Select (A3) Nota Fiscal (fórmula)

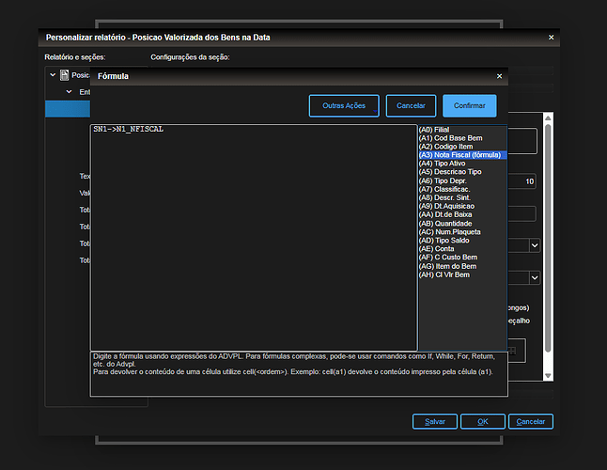[462, 155]
